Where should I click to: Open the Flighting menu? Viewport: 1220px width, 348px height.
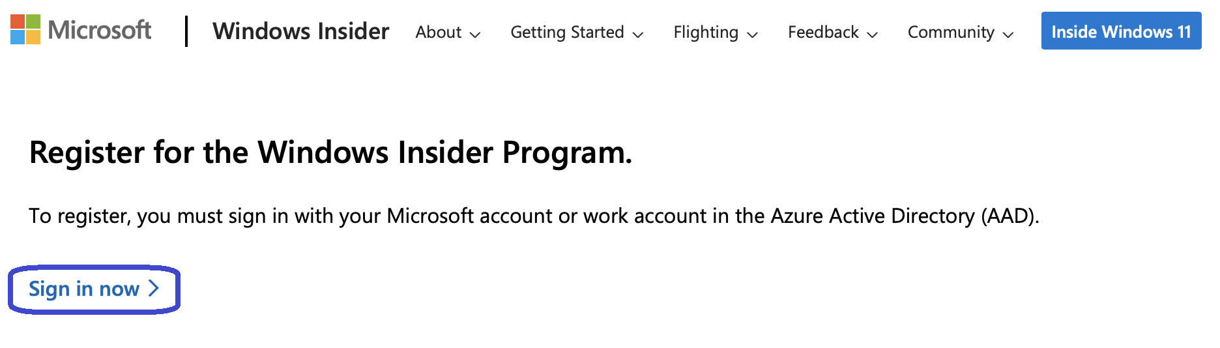(x=716, y=32)
